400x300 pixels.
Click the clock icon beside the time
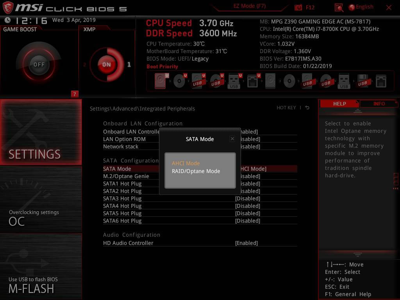[7, 20]
